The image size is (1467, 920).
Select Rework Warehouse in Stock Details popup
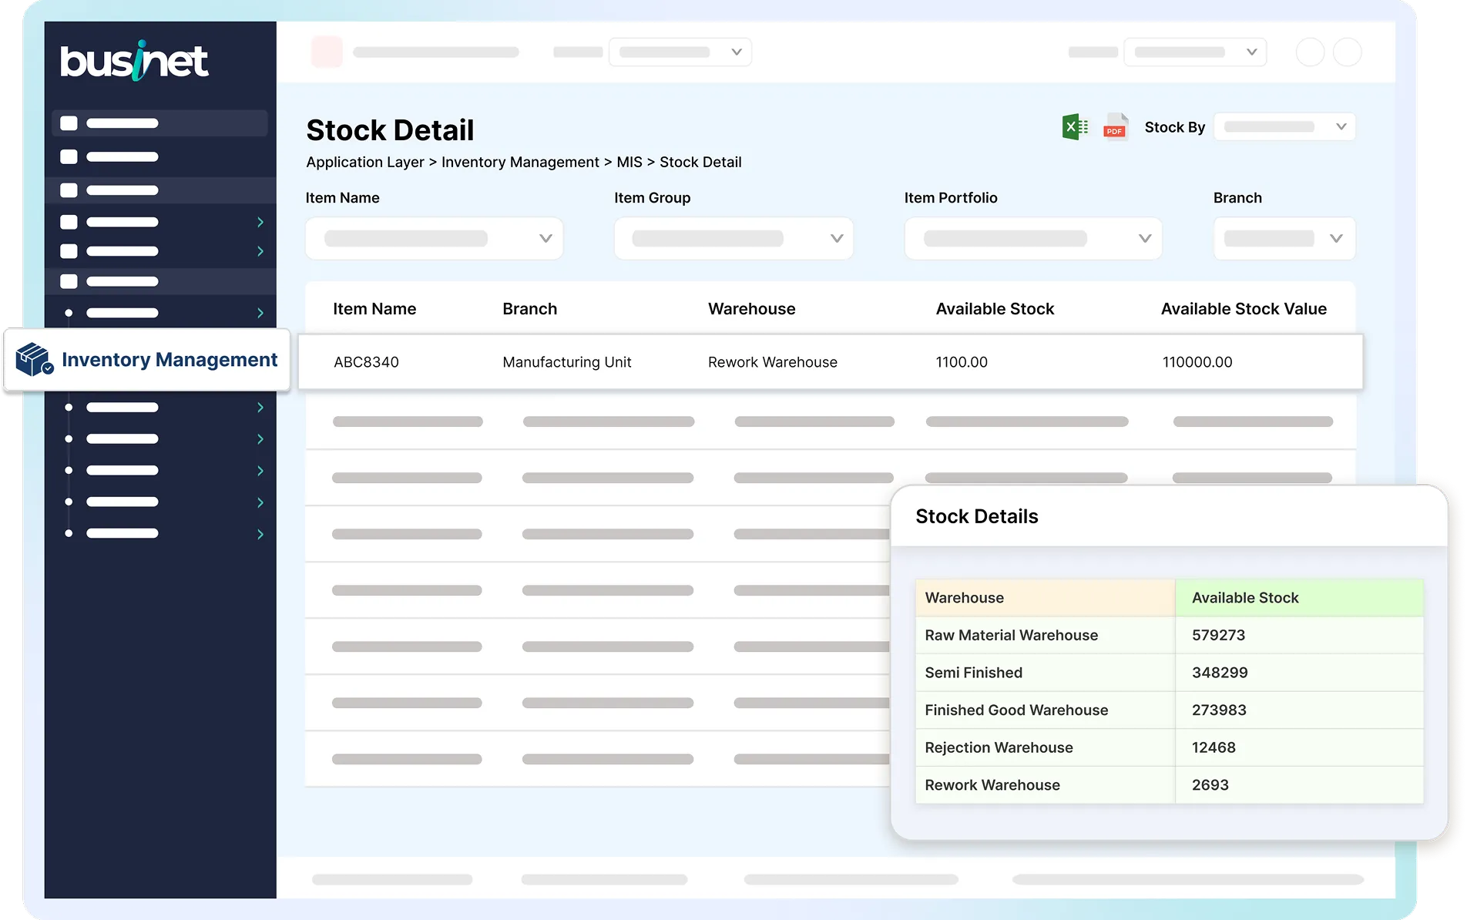tap(1169, 785)
